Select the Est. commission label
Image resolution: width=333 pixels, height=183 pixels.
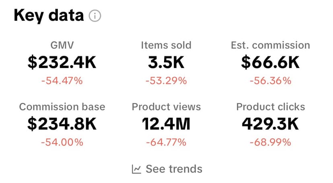point(270,46)
